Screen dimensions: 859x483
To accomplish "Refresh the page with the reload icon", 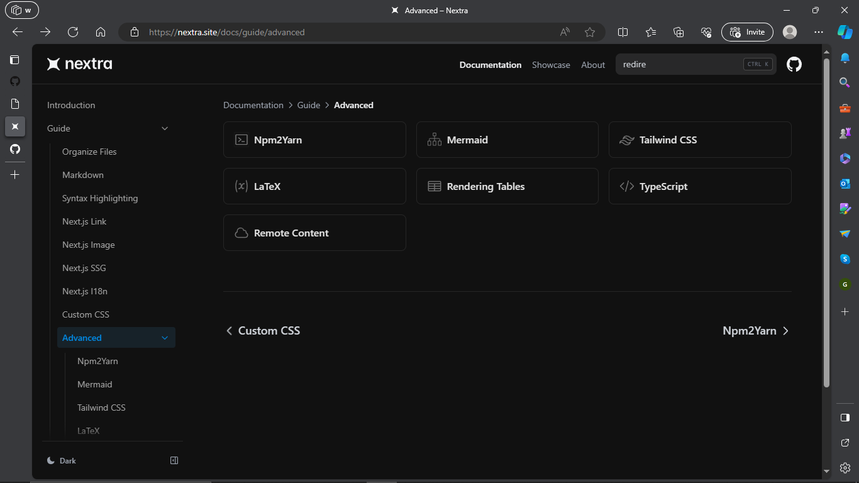I will [x=73, y=31].
